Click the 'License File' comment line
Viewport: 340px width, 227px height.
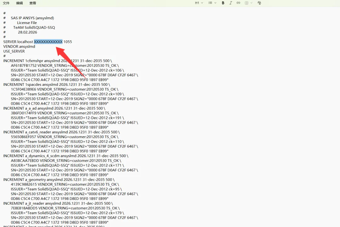tap(27, 23)
